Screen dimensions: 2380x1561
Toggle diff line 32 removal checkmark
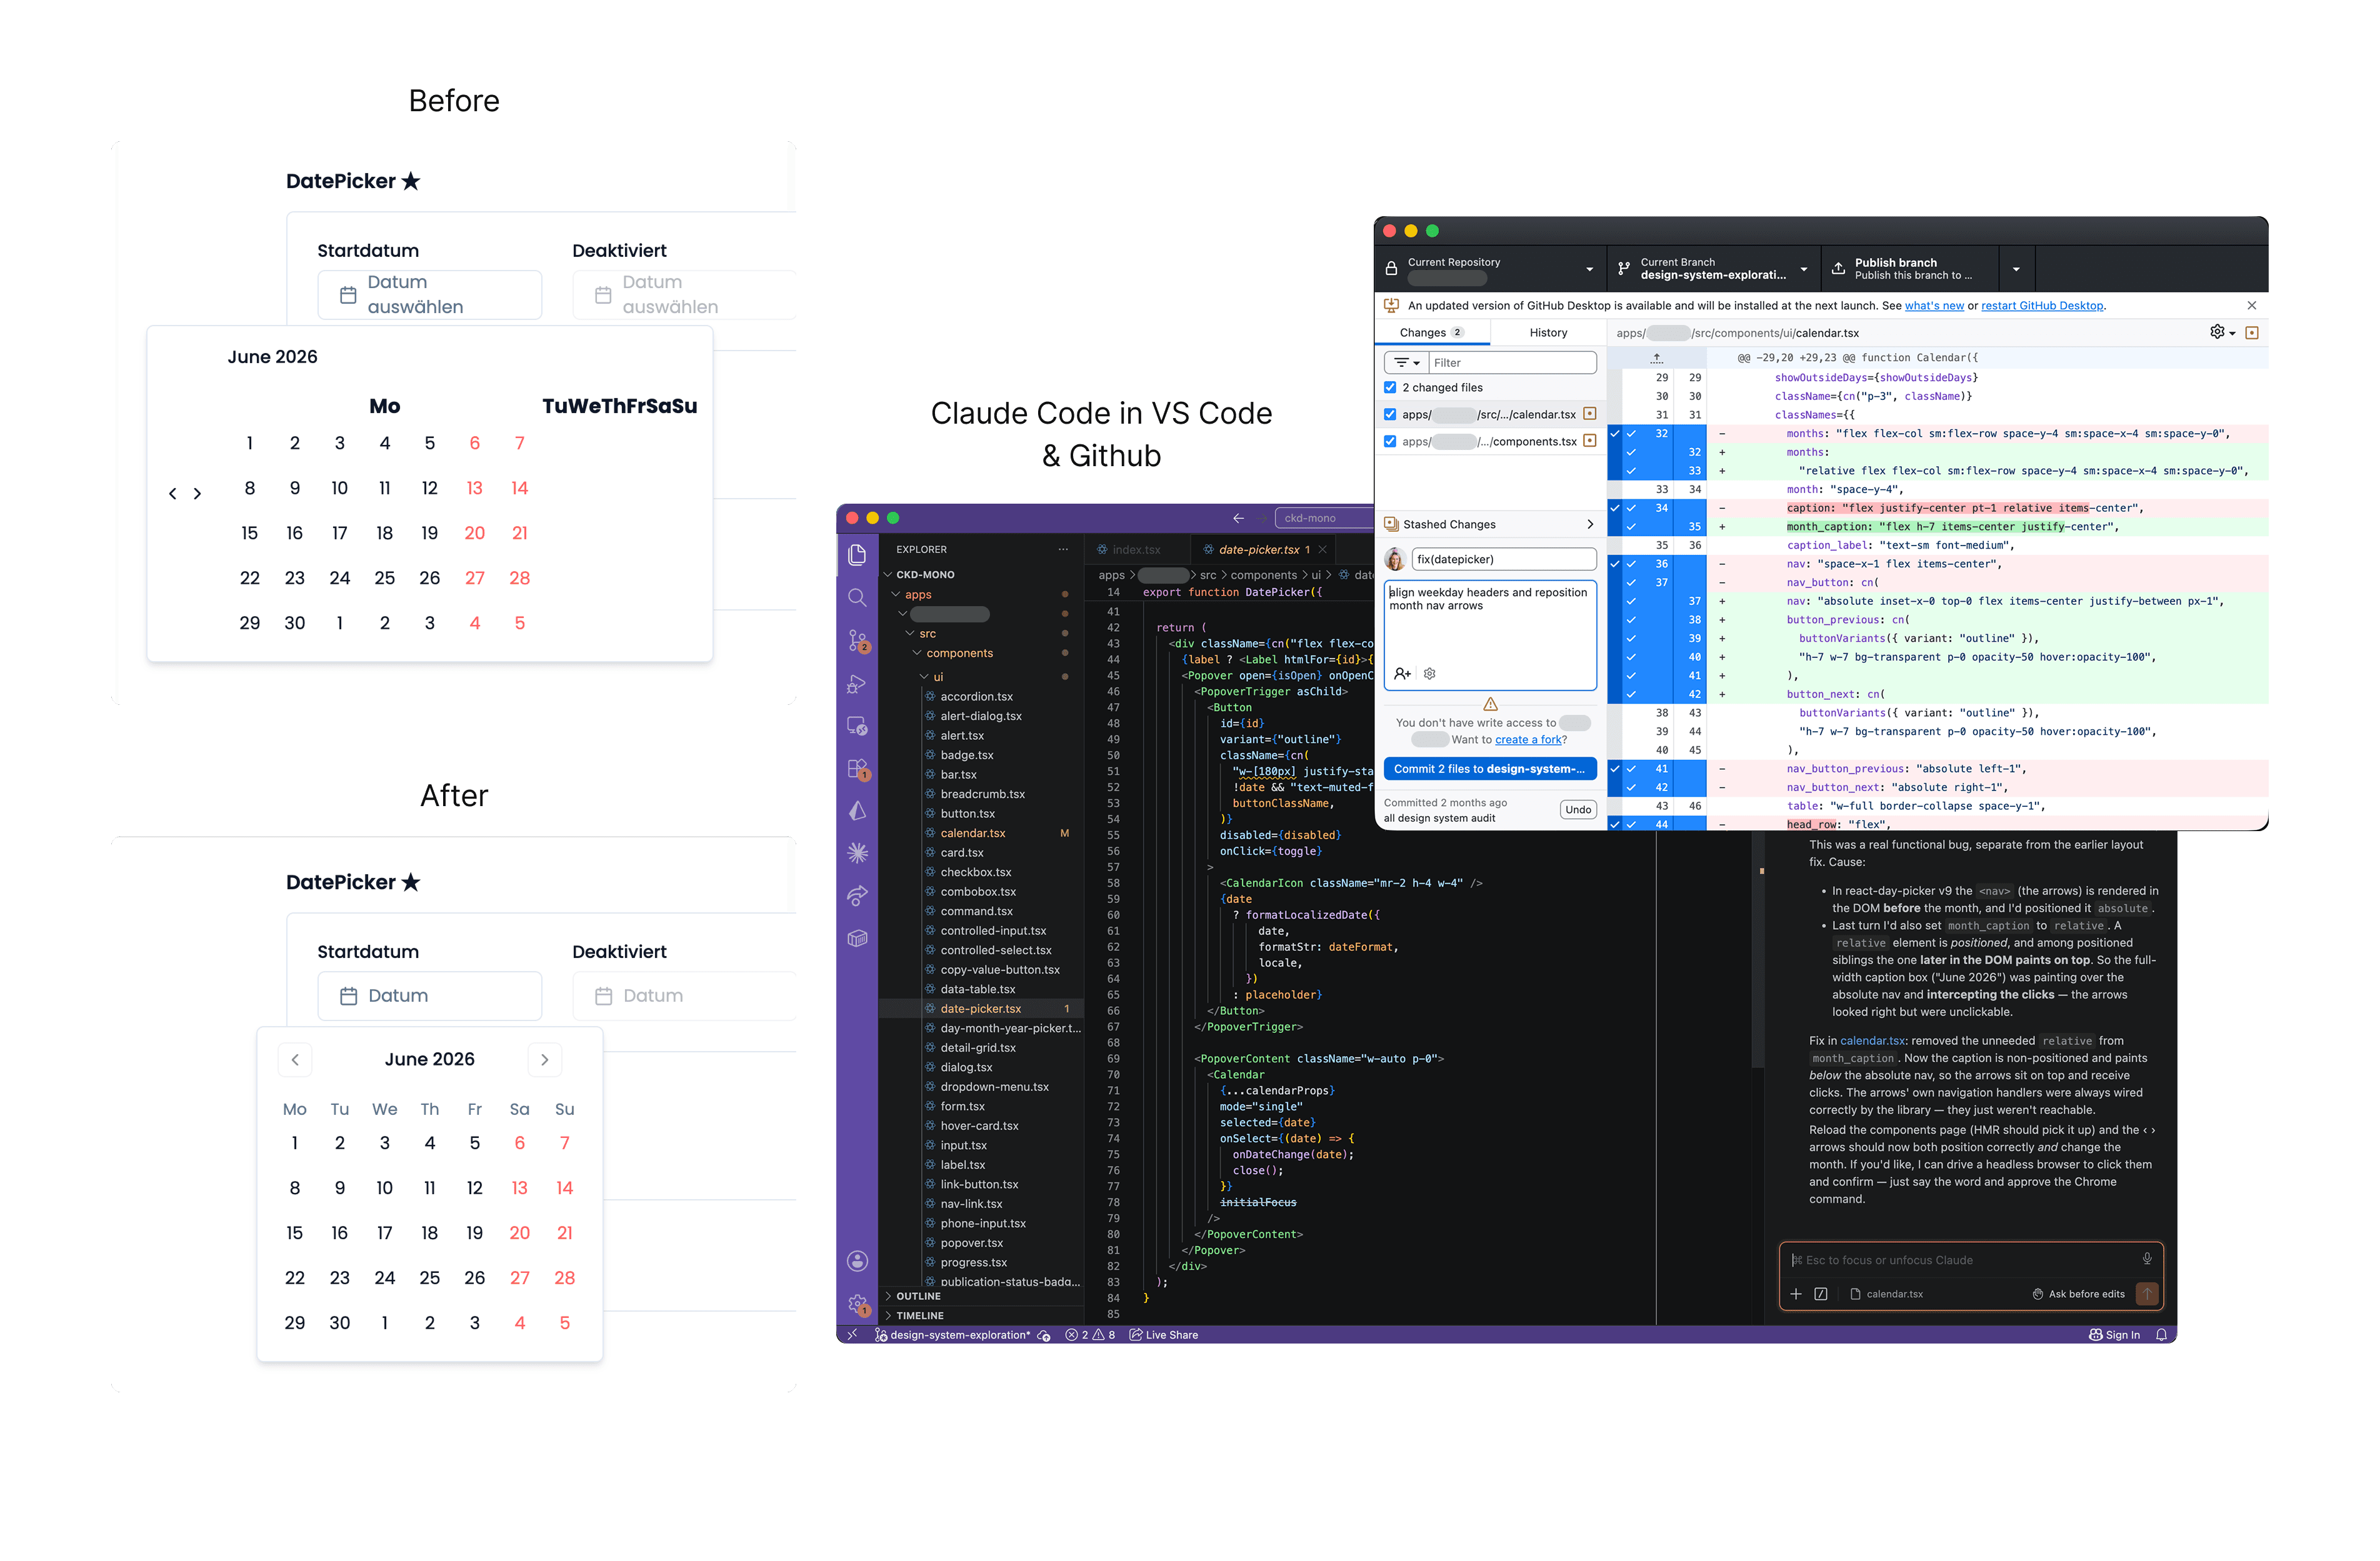pyautogui.click(x=1631, y=434)
